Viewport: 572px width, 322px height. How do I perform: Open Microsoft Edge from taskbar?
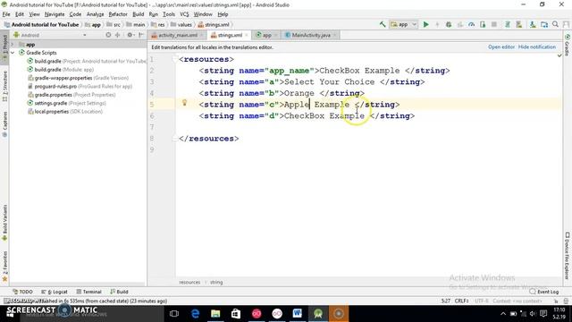point(195,314)
